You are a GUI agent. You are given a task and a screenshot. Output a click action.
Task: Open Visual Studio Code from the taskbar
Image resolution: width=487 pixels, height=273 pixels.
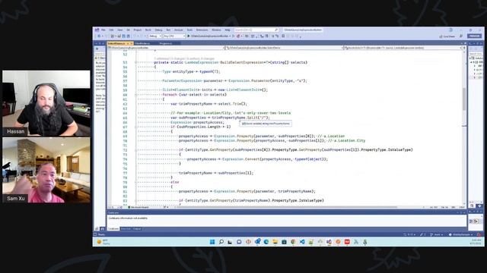(x=302, y=242)
